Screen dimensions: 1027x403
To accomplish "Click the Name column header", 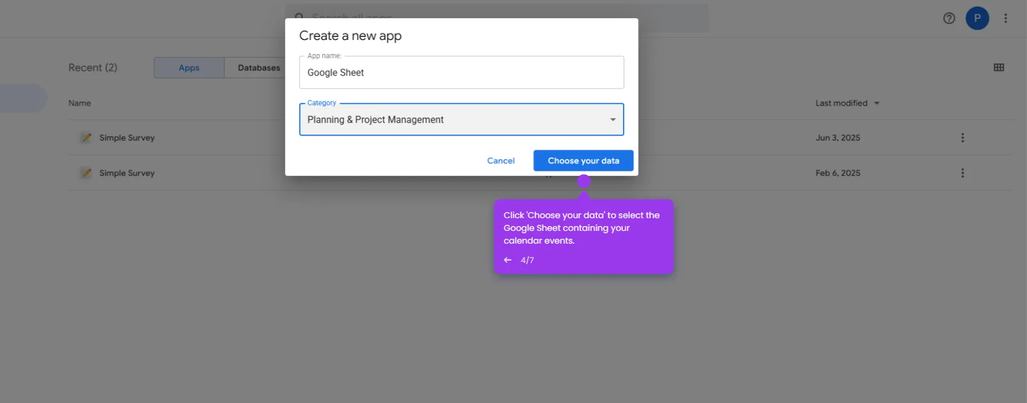I will pyautogui.click(x=79, y=103).
